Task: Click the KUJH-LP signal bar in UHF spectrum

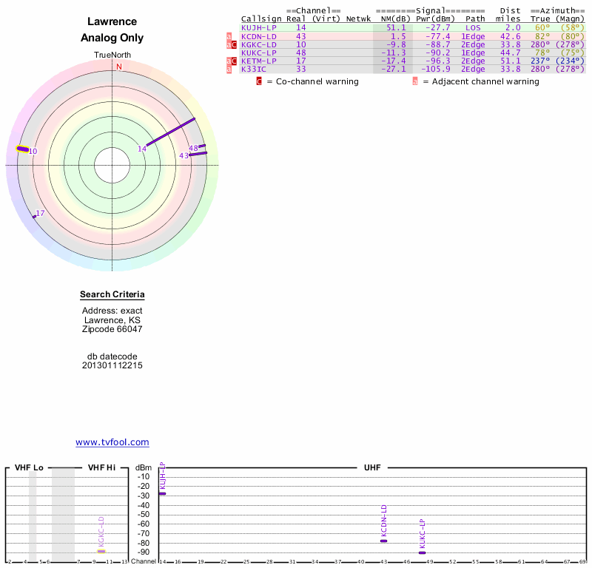Action: (162, 493)
